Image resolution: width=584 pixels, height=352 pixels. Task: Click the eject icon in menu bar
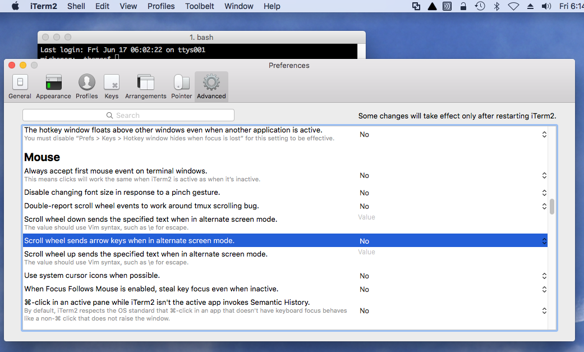pyautogui.click(x=530, y=6)
